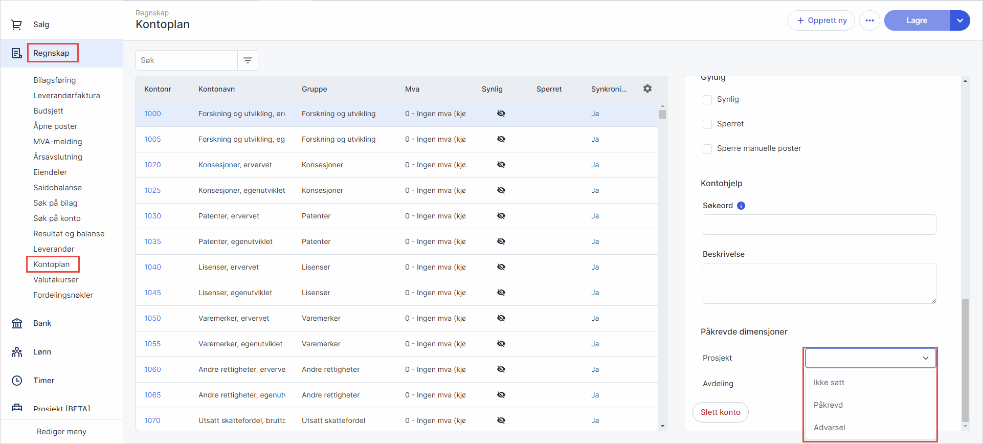Click the Slett konto button

click(720, 412)
